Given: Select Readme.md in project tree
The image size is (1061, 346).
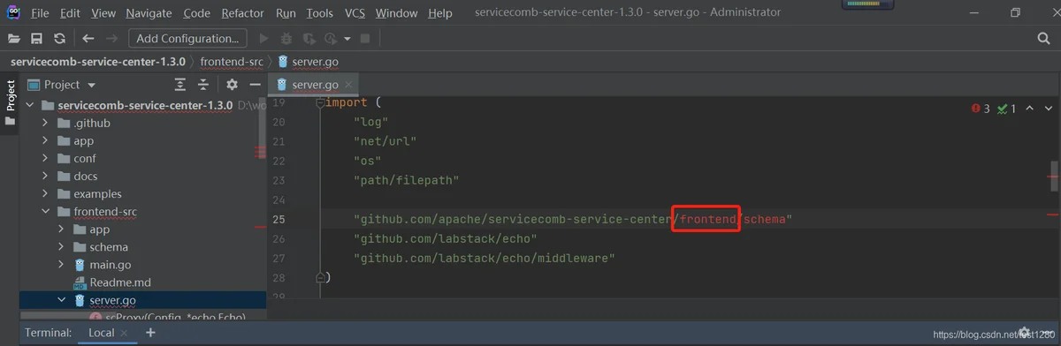Looking at the screenshot, I should [119, 282].
